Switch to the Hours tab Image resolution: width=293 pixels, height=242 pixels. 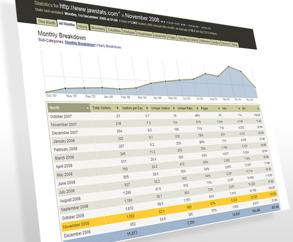[x=83, y=26]
